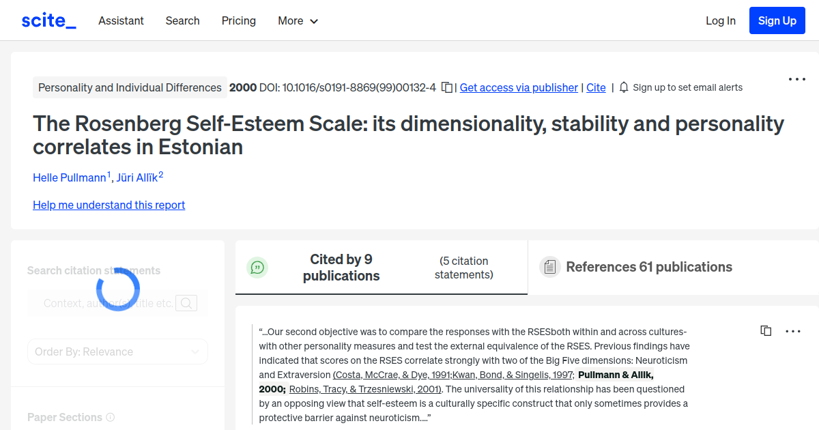Open the Order By Relevance dropdown

tap(117, 351)
